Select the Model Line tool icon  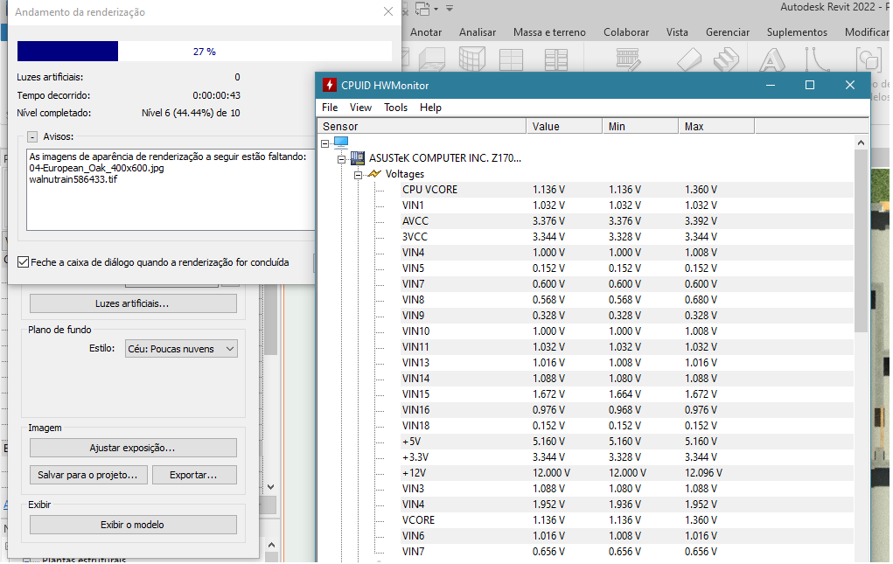coord(817,59)
